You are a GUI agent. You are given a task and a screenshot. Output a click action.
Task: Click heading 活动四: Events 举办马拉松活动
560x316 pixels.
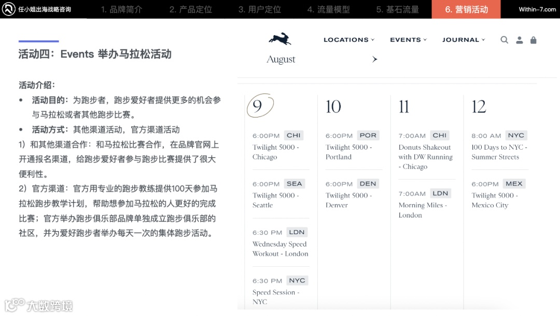coord(95,54)
